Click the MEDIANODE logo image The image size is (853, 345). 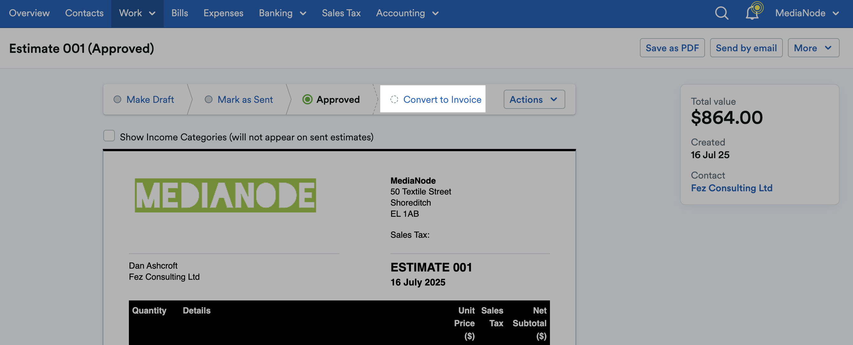[225, 195]
